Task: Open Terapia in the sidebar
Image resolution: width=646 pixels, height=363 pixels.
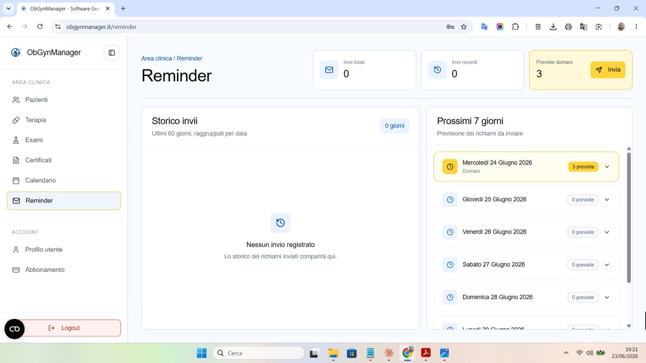Action: 64,120
